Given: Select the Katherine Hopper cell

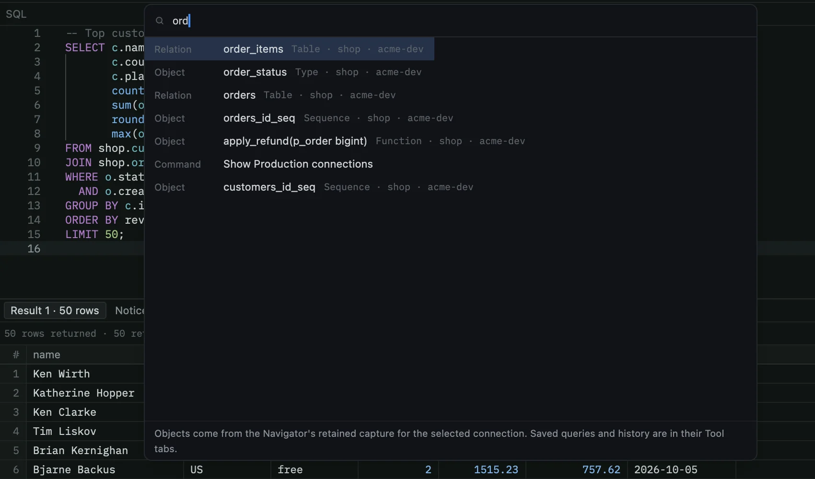Looking at the screenshot, I should [85, 393].
